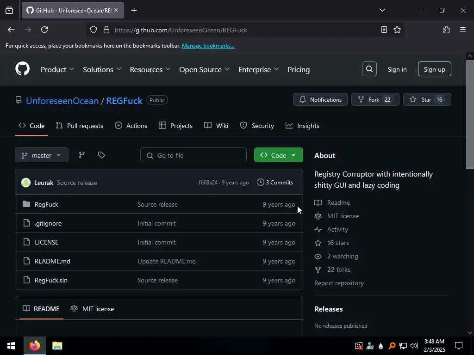Open the REGFuck repository name link
Image resolution: width=474 pixels, height=355 pixels.
124,100
